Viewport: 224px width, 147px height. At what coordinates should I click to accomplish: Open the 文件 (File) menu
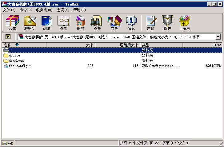9,10
